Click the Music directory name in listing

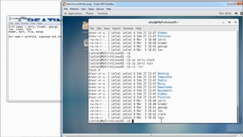coord(162,84)
